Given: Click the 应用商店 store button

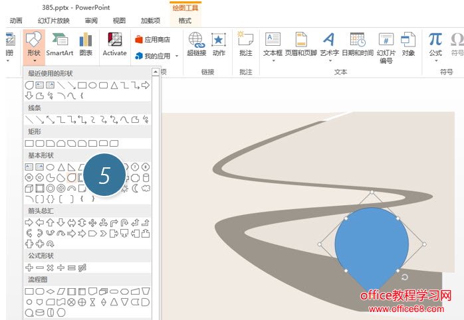Looking at the screenshot, I should [152, 40].
